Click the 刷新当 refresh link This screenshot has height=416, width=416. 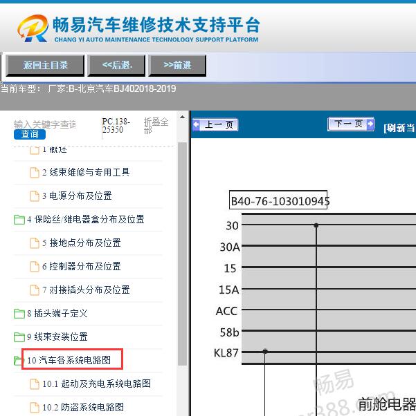point(399,128)
